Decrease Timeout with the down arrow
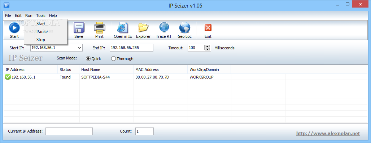The height and width of the screenshot is (143, 371). point(208,49)
